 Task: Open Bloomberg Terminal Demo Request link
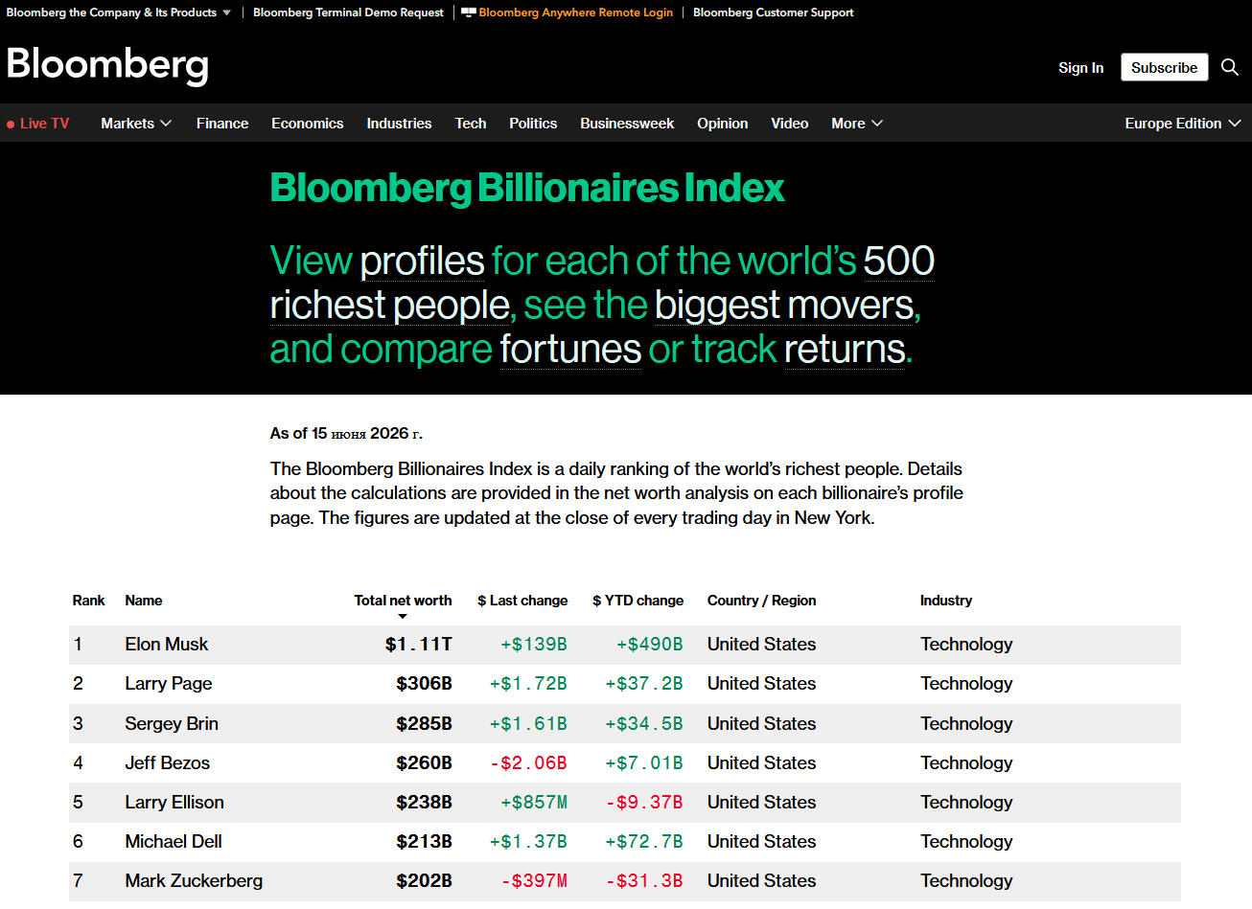point(348,12)
